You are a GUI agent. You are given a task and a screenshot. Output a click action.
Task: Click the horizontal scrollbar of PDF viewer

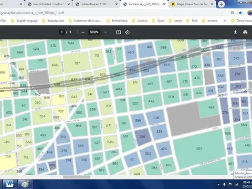(x=77, y=177)
